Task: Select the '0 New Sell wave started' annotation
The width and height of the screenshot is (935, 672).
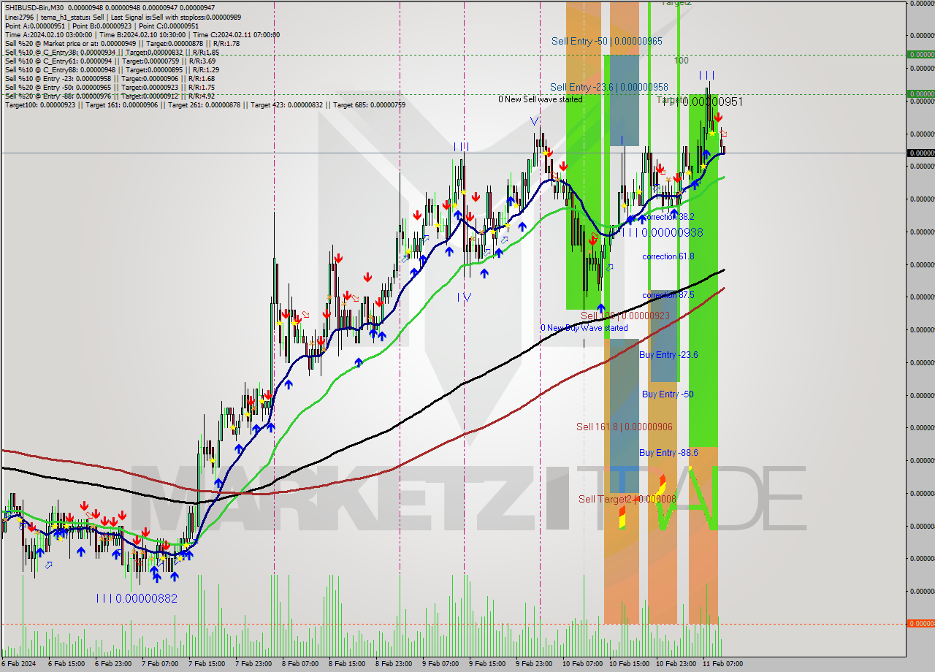Action: point(541,99)
